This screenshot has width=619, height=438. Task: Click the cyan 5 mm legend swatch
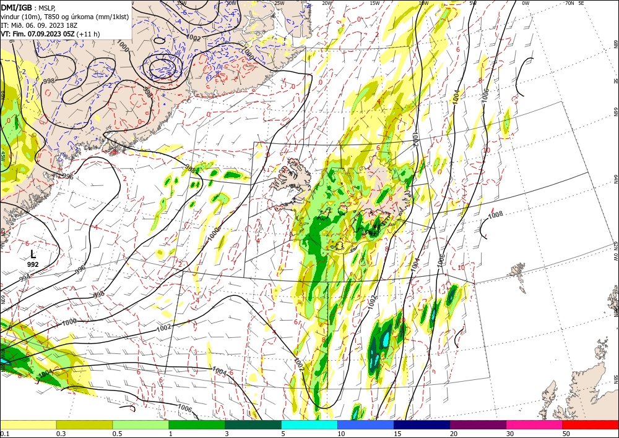click(x=309, y=424)
